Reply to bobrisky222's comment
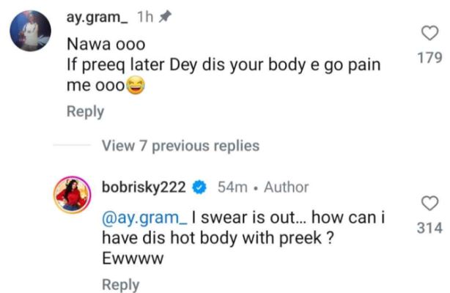This screenshot has height=293, width=450. 120,284
